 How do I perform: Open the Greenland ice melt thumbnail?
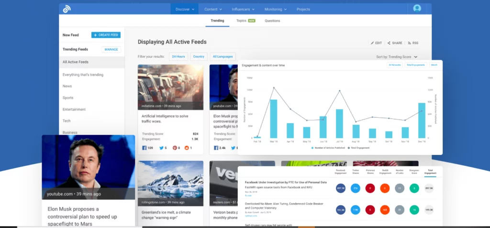(171, 184)
